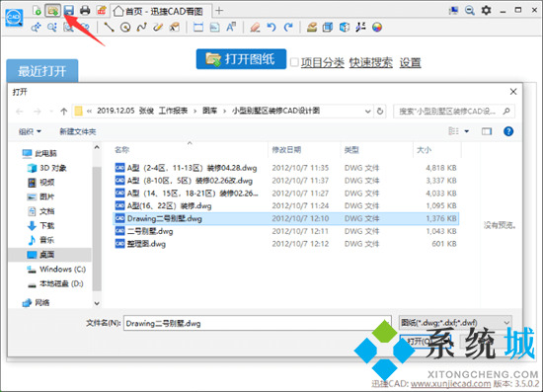Image resolution: width=543 pixels, height=392 pixels.
Task: Click the folder search box
Action: click(x=454, y=112)
